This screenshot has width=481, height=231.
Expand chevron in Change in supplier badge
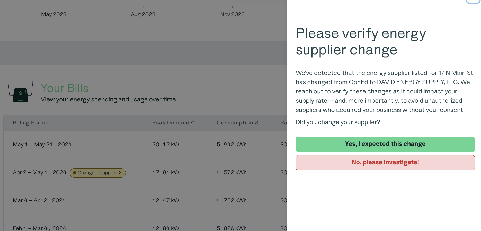[x=120, y=172]
